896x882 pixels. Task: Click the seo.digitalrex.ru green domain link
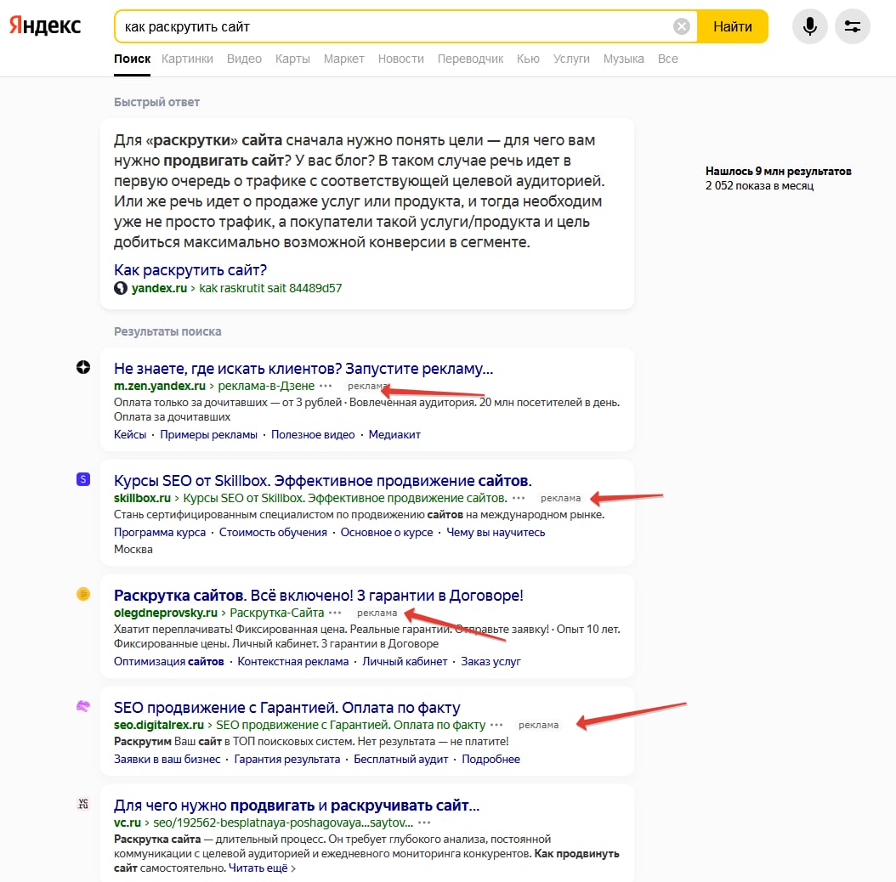click(x=159, y=724)
